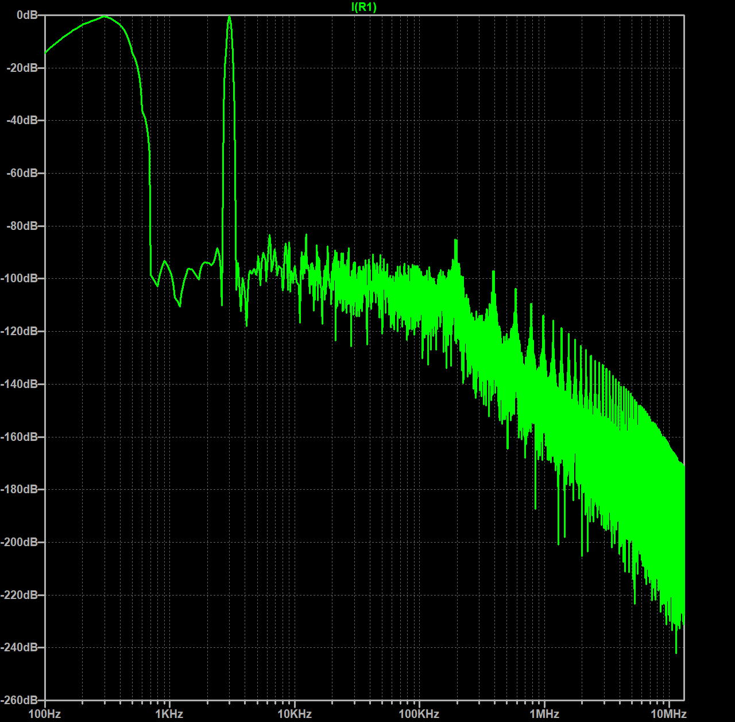Click the -40dB axis label
The height and width of the screenshot is (722, 735).
click(22, 120)
